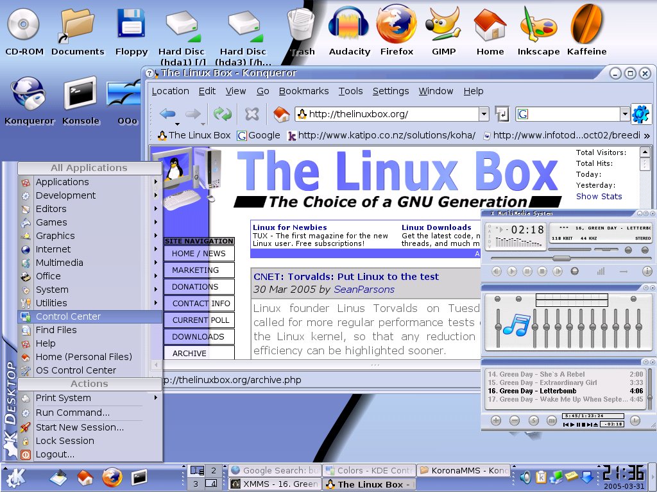Open the Tools menu in Konqueror
The height and width of the screenshot is (492, 657).
(350, 91)
